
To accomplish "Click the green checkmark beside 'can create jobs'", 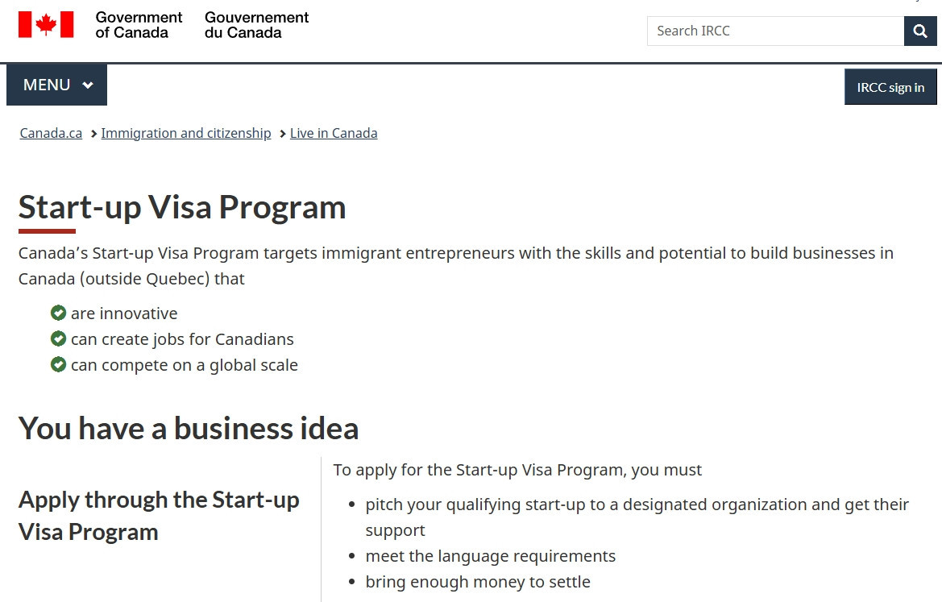I will pos(58,338).
